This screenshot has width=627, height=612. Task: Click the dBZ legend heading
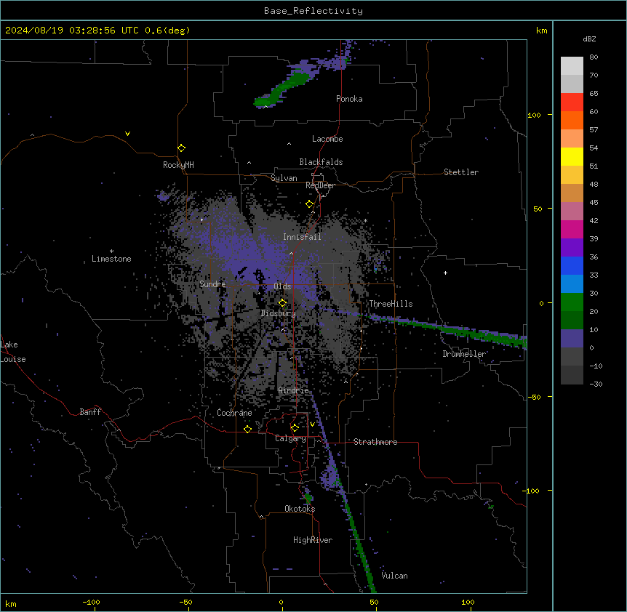click(589, 39)
